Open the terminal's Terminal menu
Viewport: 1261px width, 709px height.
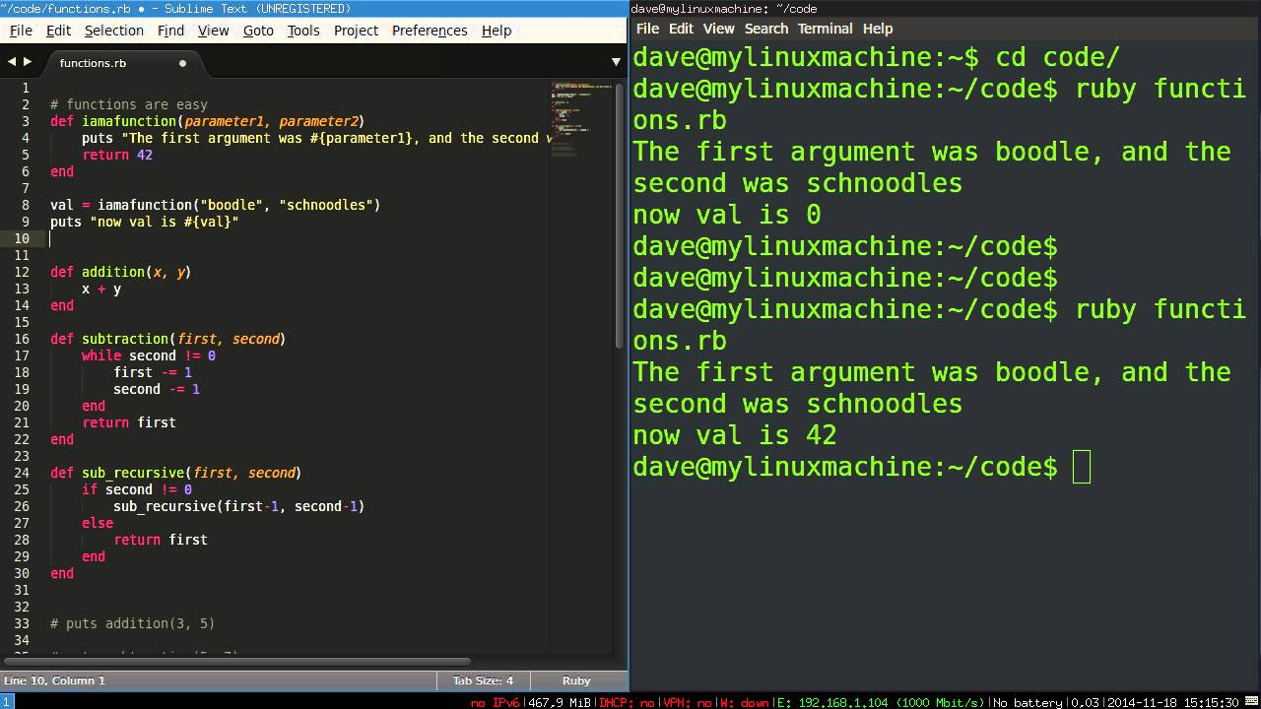pyautogui.click(x=825, y=29)
